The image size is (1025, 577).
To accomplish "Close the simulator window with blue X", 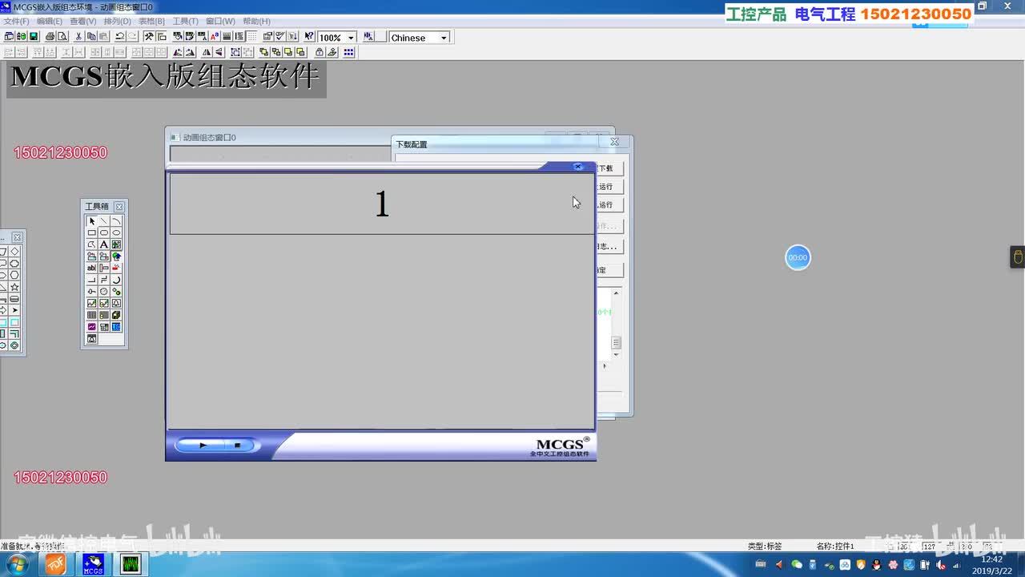I will 578,167.
